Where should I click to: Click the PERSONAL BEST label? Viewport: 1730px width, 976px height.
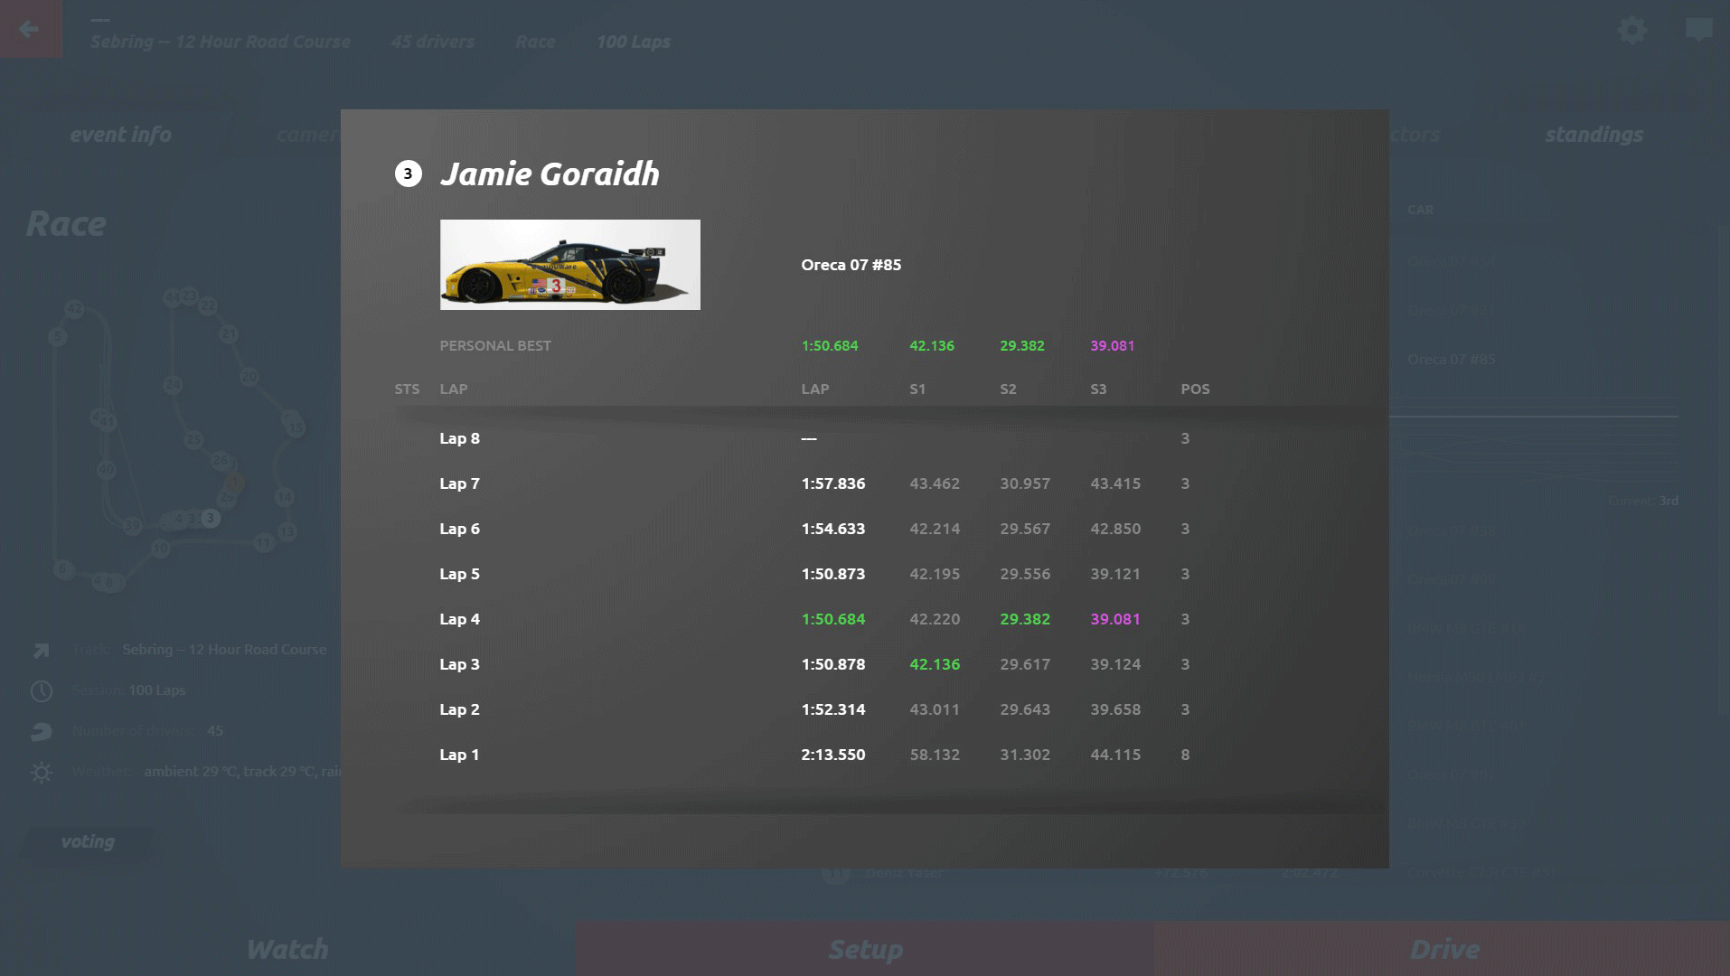point(495,346)
